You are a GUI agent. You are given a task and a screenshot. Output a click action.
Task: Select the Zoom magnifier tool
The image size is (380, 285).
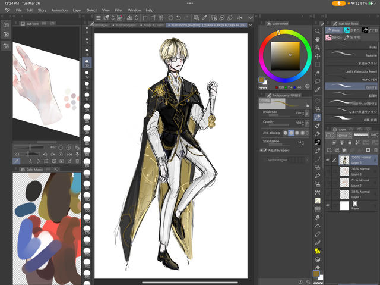click(x=317, y=31)
